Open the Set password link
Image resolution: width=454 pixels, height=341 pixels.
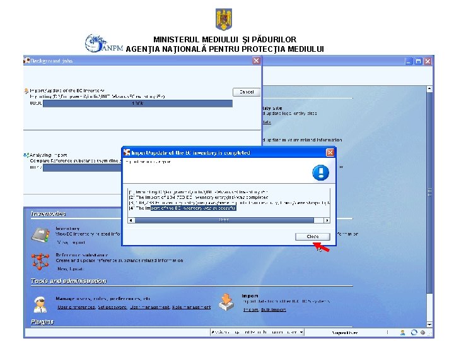[112, 307]
